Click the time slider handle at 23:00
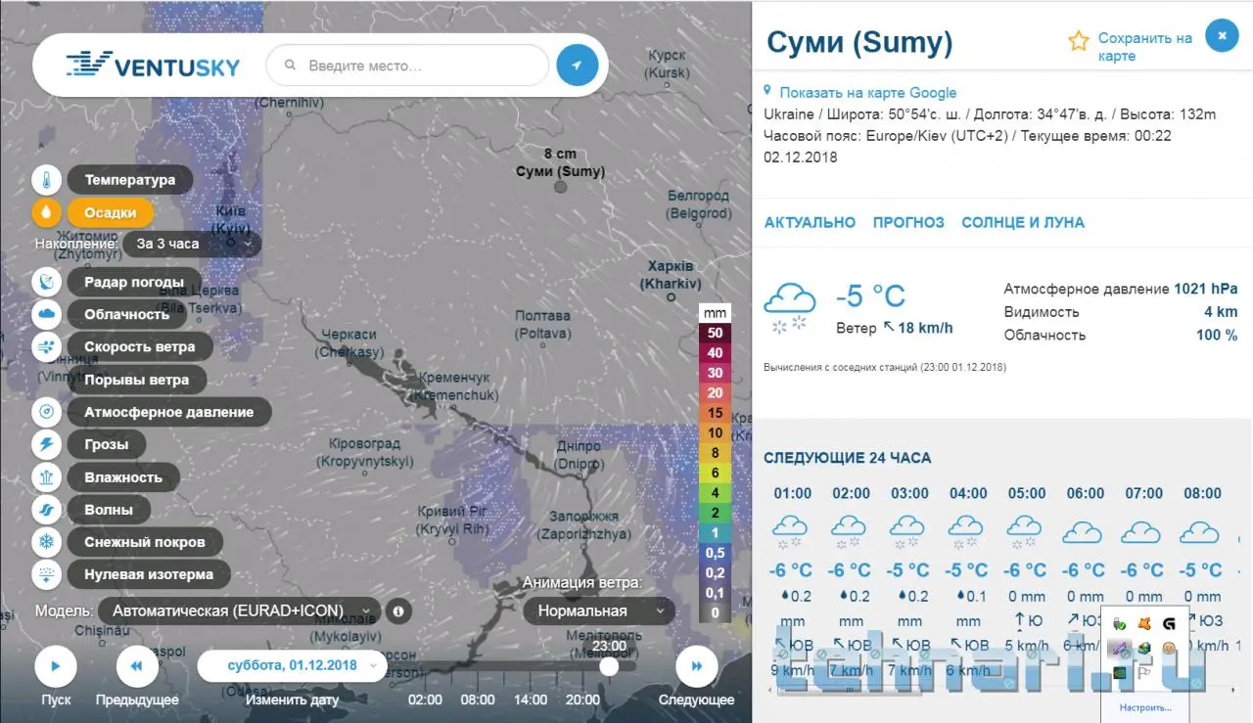The width and height of the screenshot is (1253, 723). click(609, 666)
